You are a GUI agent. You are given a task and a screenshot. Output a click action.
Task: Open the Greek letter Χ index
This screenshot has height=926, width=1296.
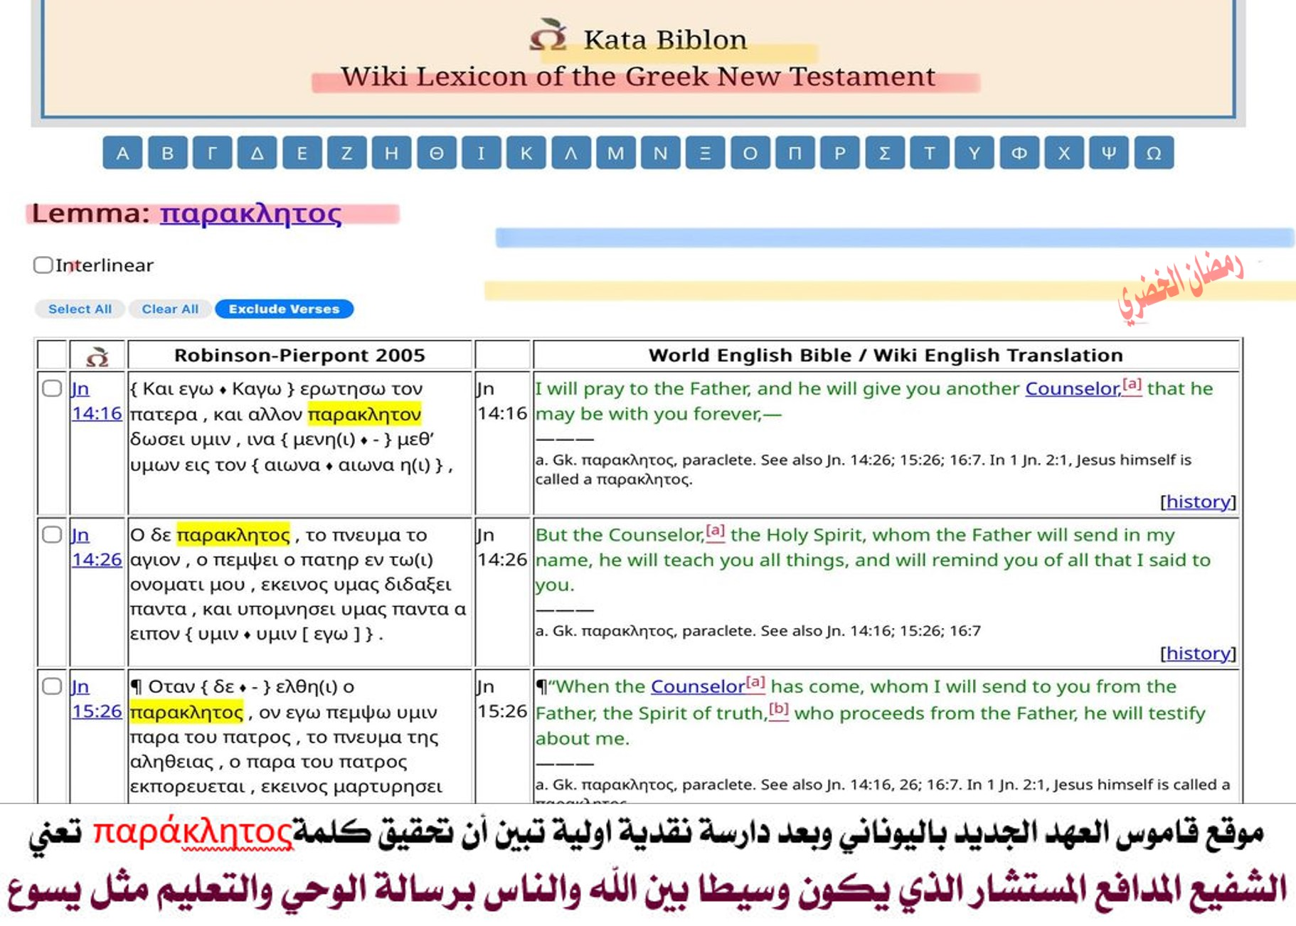1063,153
